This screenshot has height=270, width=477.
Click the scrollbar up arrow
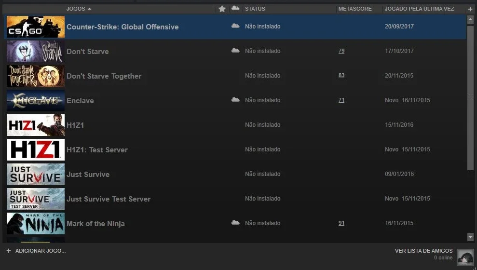click(470, 20)
